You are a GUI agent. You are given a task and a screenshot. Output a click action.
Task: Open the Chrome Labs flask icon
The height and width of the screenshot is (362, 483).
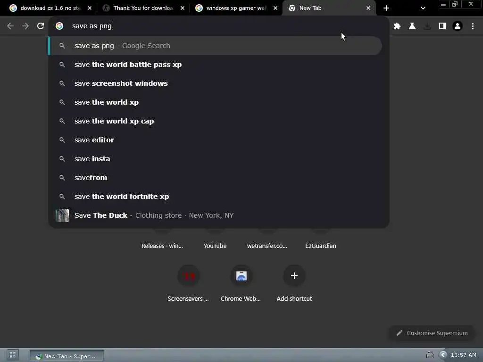412,26
